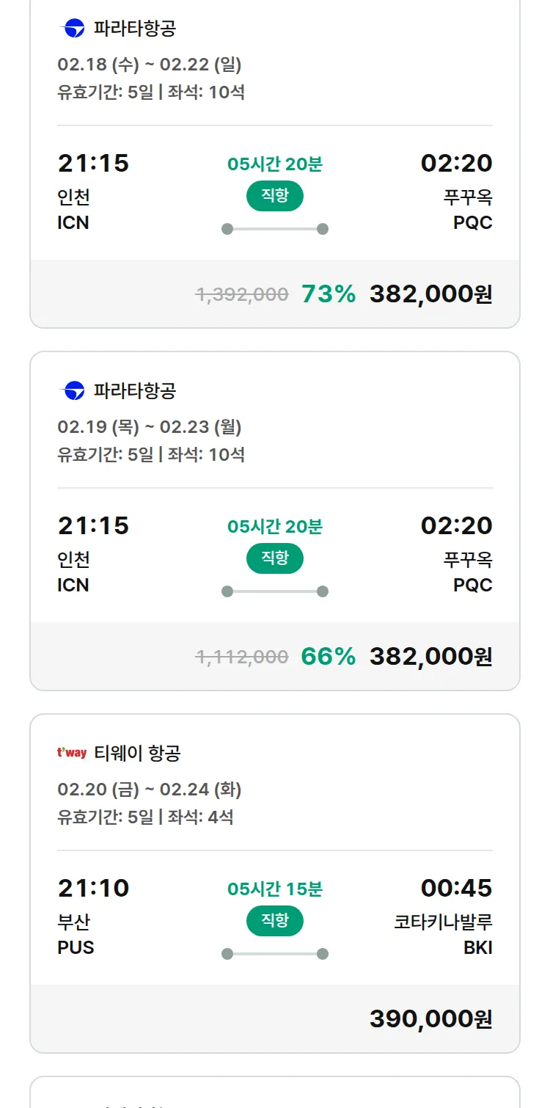Click the route line on the 02.18 flight
The height and width of the screenshot is (1108, 550).
(x=275, y=229)
